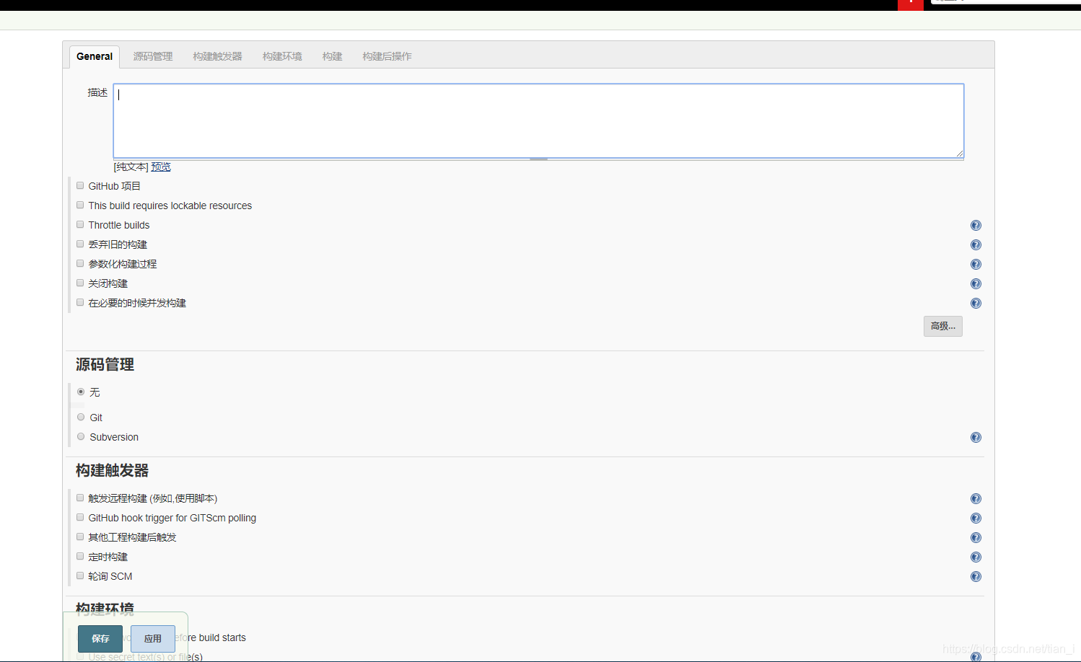Tick the 参数化构建过程 checkbox
This screenshot has height=662, width=1081.
point(80,263)
